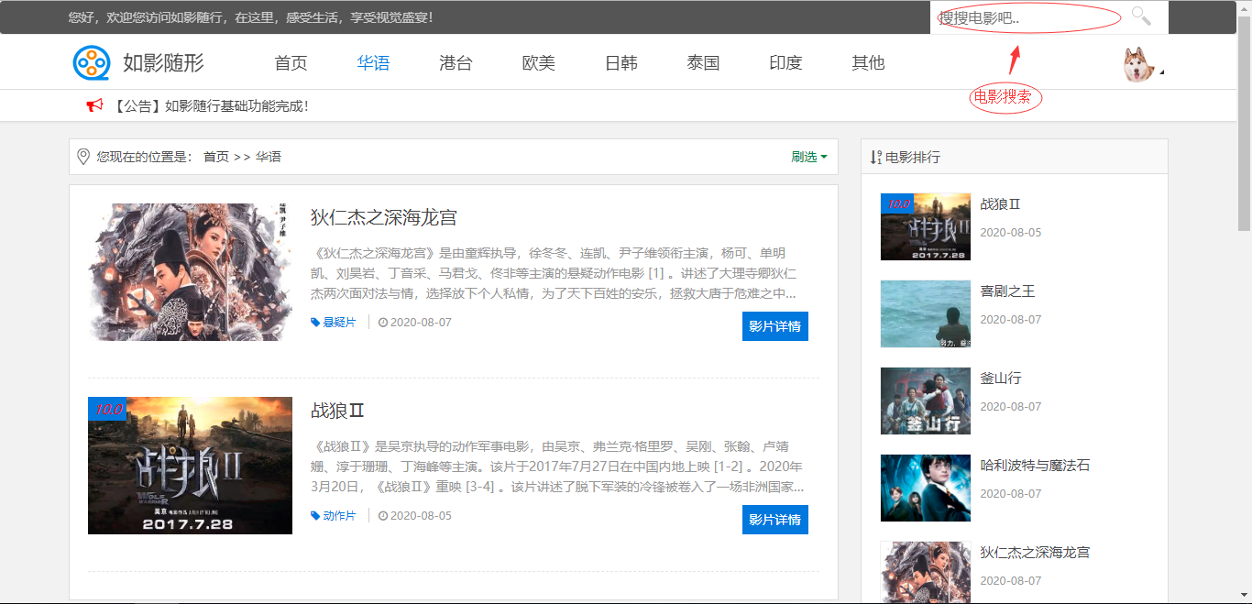The width and height of the screenshot is (1252, 604).
Task: Filter by the 悬疑片 tag
Action: point(339,323)
